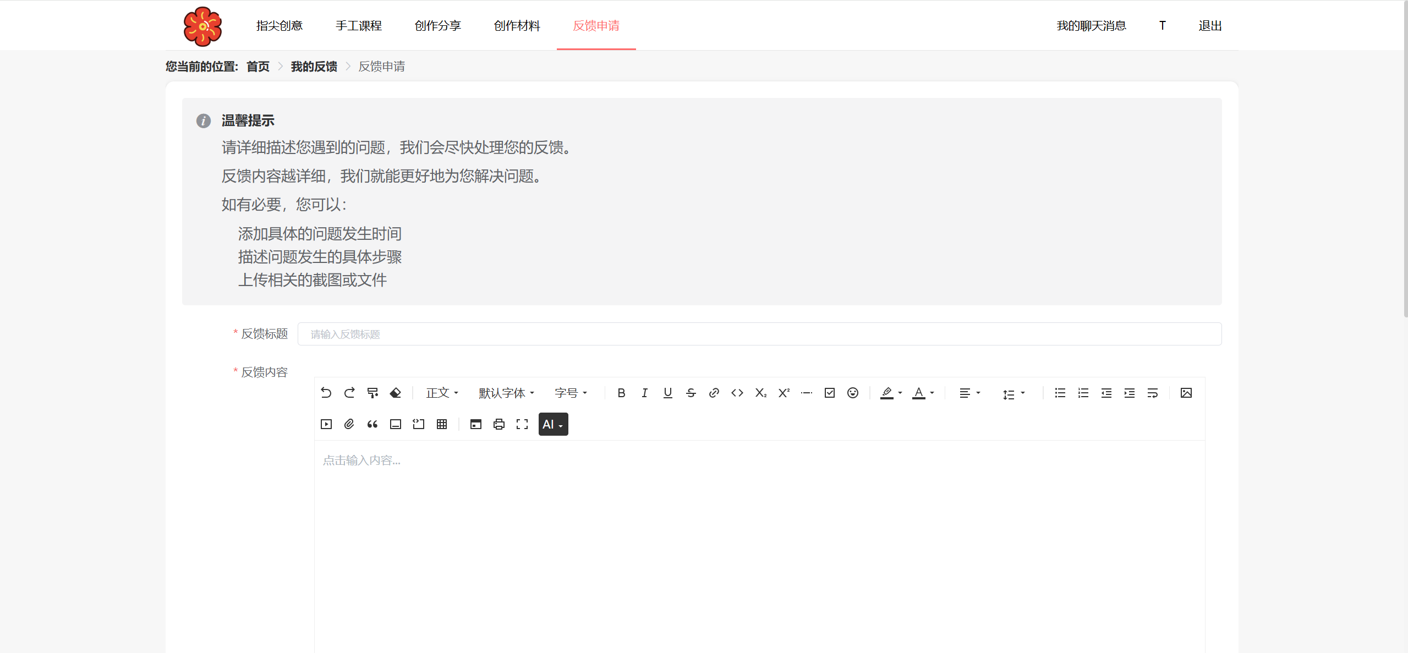The image size is (1408, 653).
Task: Expand the text color dropdown arrow
Action: pos(932,393)
